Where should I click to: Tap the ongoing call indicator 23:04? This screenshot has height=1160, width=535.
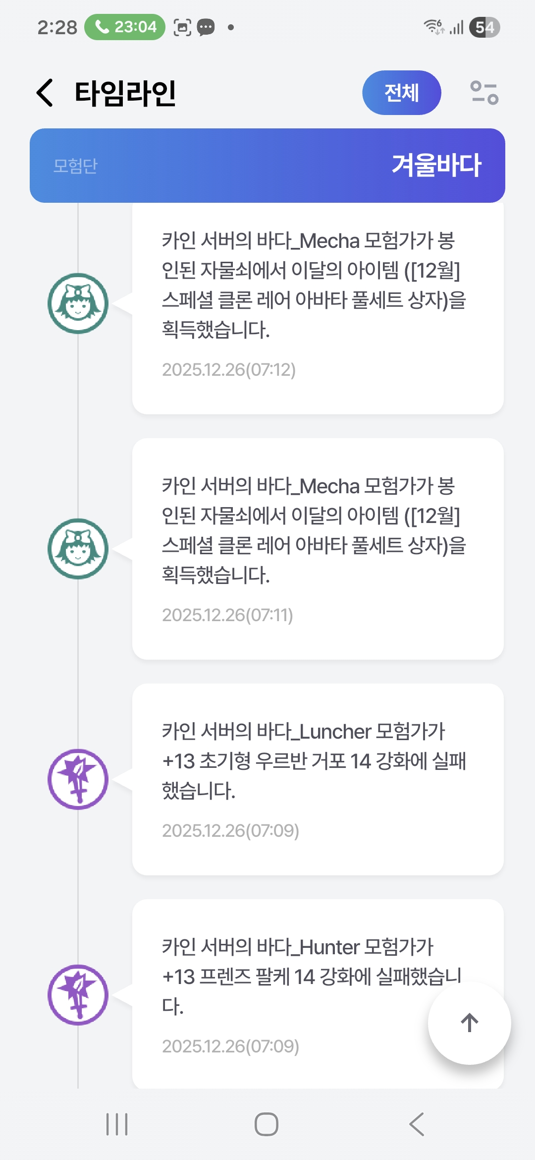pos(125,27)
